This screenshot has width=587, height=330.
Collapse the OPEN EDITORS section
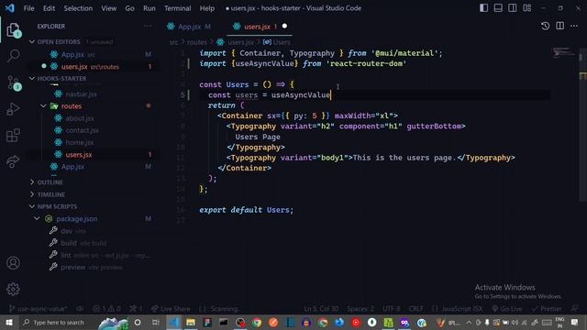point(32,41)
